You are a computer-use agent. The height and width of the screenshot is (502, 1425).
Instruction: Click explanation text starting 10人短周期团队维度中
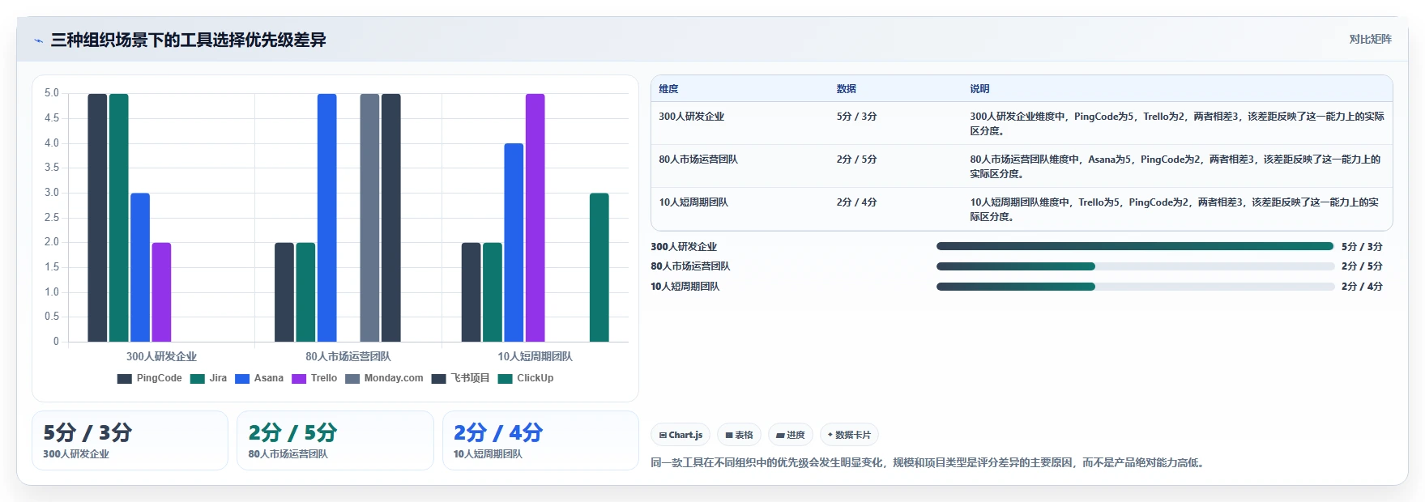coord(1175,210)
